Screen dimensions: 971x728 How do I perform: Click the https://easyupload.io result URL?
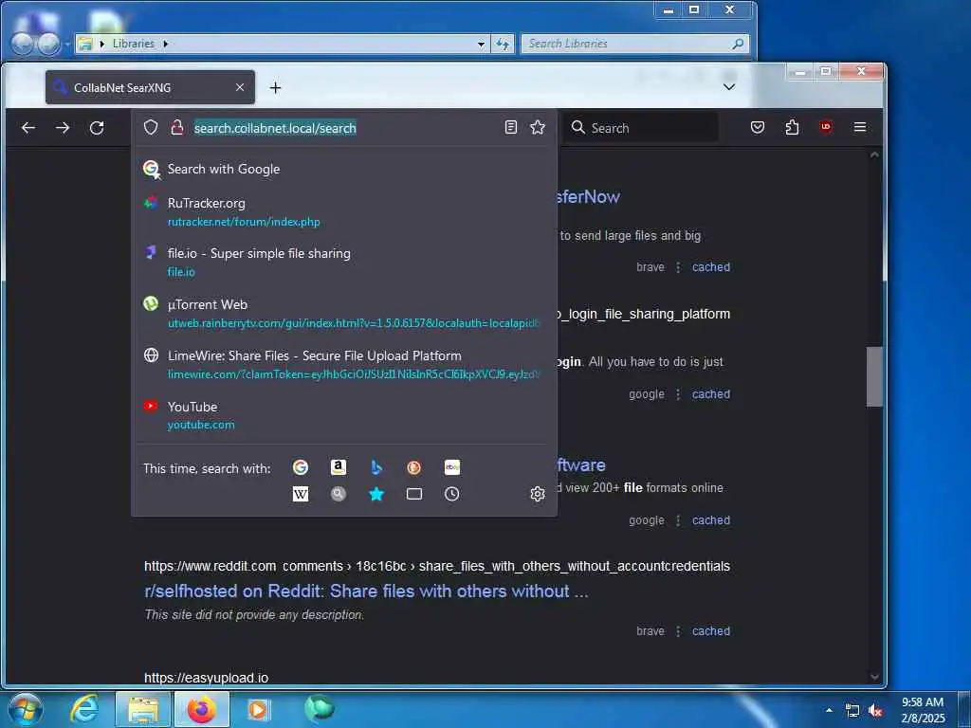(206, 678)
